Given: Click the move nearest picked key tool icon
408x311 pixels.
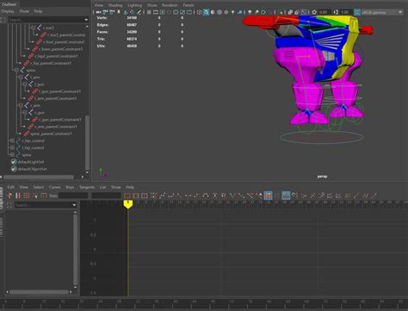Looking at the screenshot, I should click(x=9, y=196).
